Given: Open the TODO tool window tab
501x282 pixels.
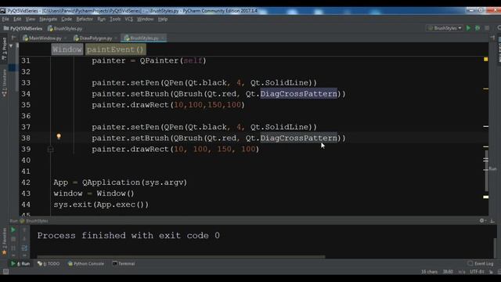Looking at the screenshot, I should click(49, 264).
